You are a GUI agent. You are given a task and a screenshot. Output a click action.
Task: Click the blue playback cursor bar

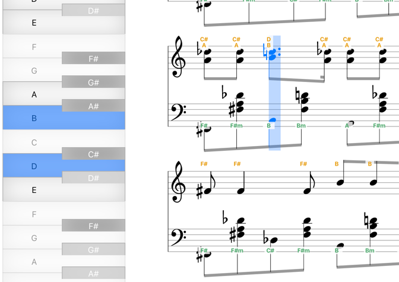pyautogui.click(x=275, y=93)
